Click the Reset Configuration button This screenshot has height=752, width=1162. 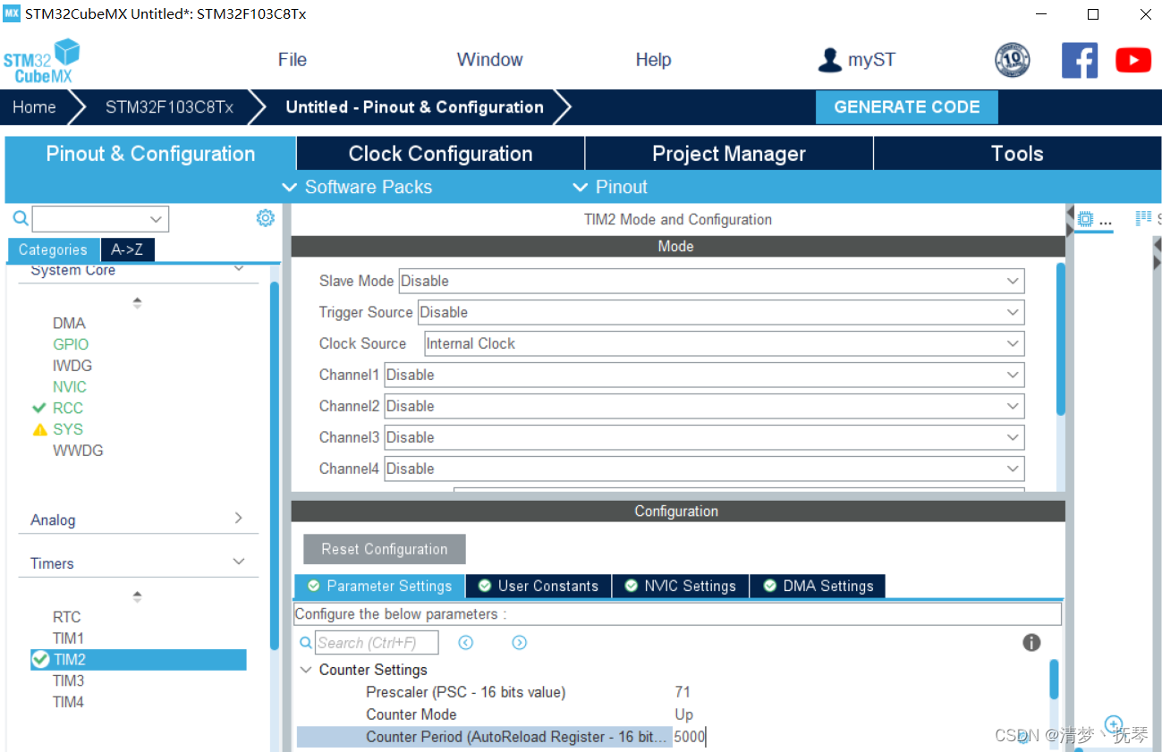[x=385, y=549]
